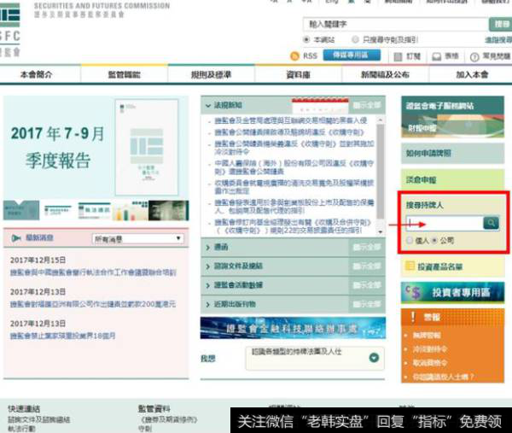Click the 投資產品名單 yellow list icon
The width and height of the screenshot is (512, 433).
coord(410,266)
